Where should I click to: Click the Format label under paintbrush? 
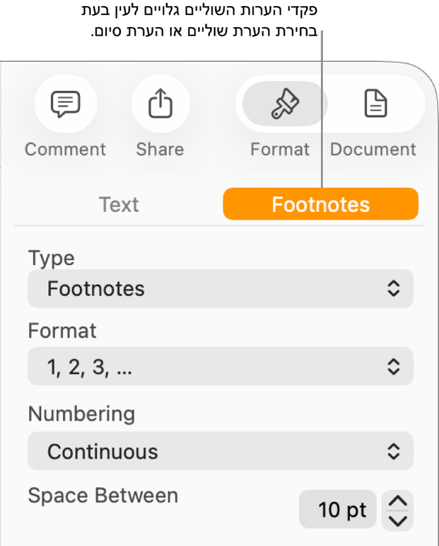point(280,149)
